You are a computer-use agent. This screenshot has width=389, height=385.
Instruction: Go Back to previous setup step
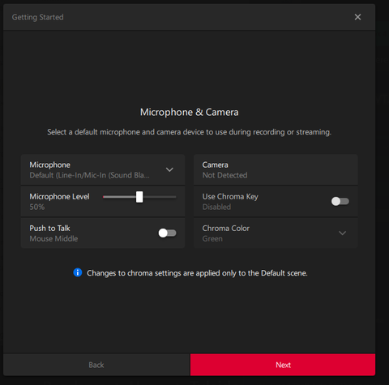pyautogui.click(x=96, y=365)
